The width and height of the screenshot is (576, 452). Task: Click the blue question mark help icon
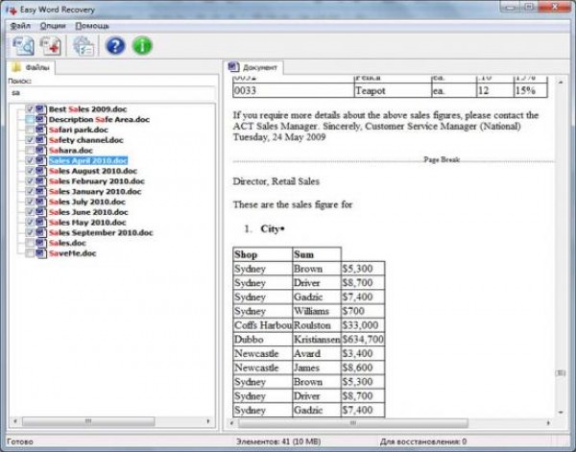pos(115,45)
